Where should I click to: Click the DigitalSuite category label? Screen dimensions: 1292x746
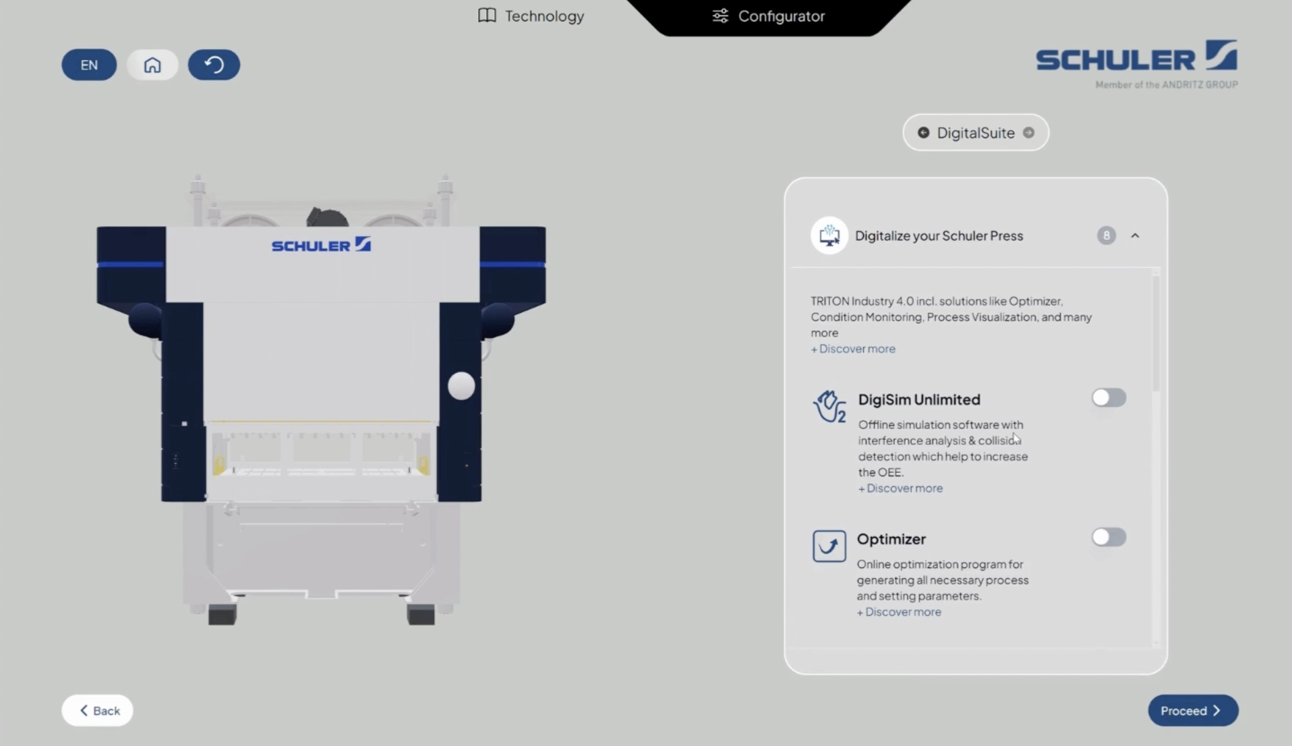[x=976, y=133]
